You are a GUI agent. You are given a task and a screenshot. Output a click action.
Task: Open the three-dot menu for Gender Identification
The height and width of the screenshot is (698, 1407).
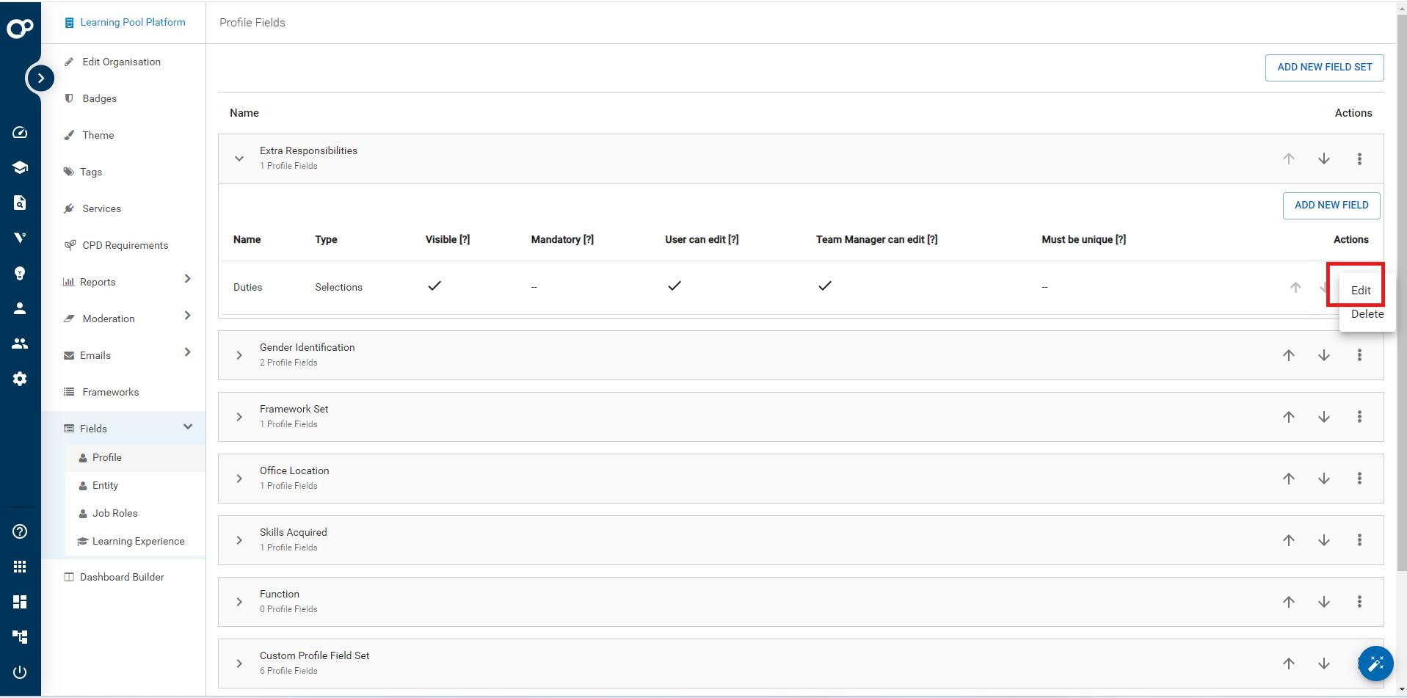click(x=1359, y=355)
